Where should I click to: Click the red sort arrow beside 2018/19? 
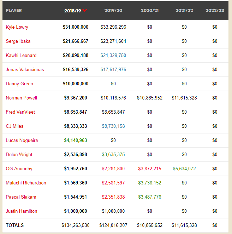click(x=85, y=11)
